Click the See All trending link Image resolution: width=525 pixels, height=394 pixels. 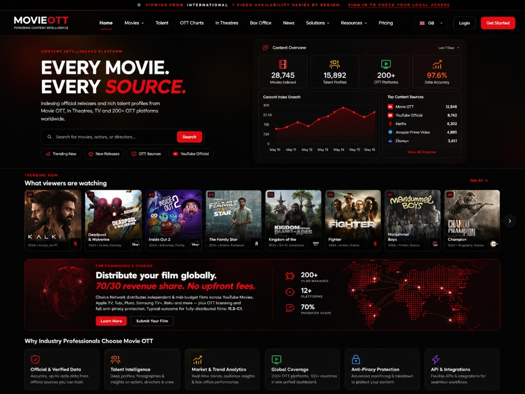pyautogui.click(x=479, y=180)
